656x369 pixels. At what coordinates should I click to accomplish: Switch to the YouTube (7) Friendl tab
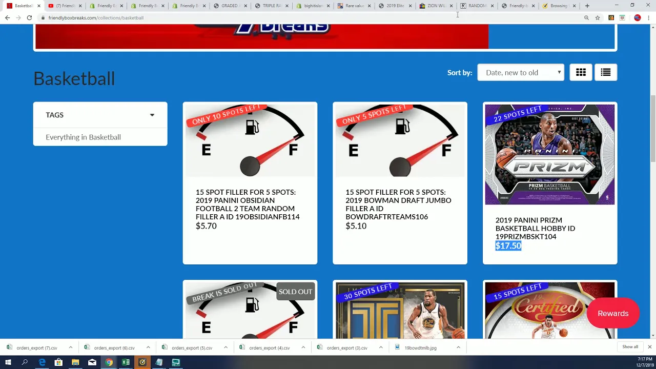click(64, 6)
